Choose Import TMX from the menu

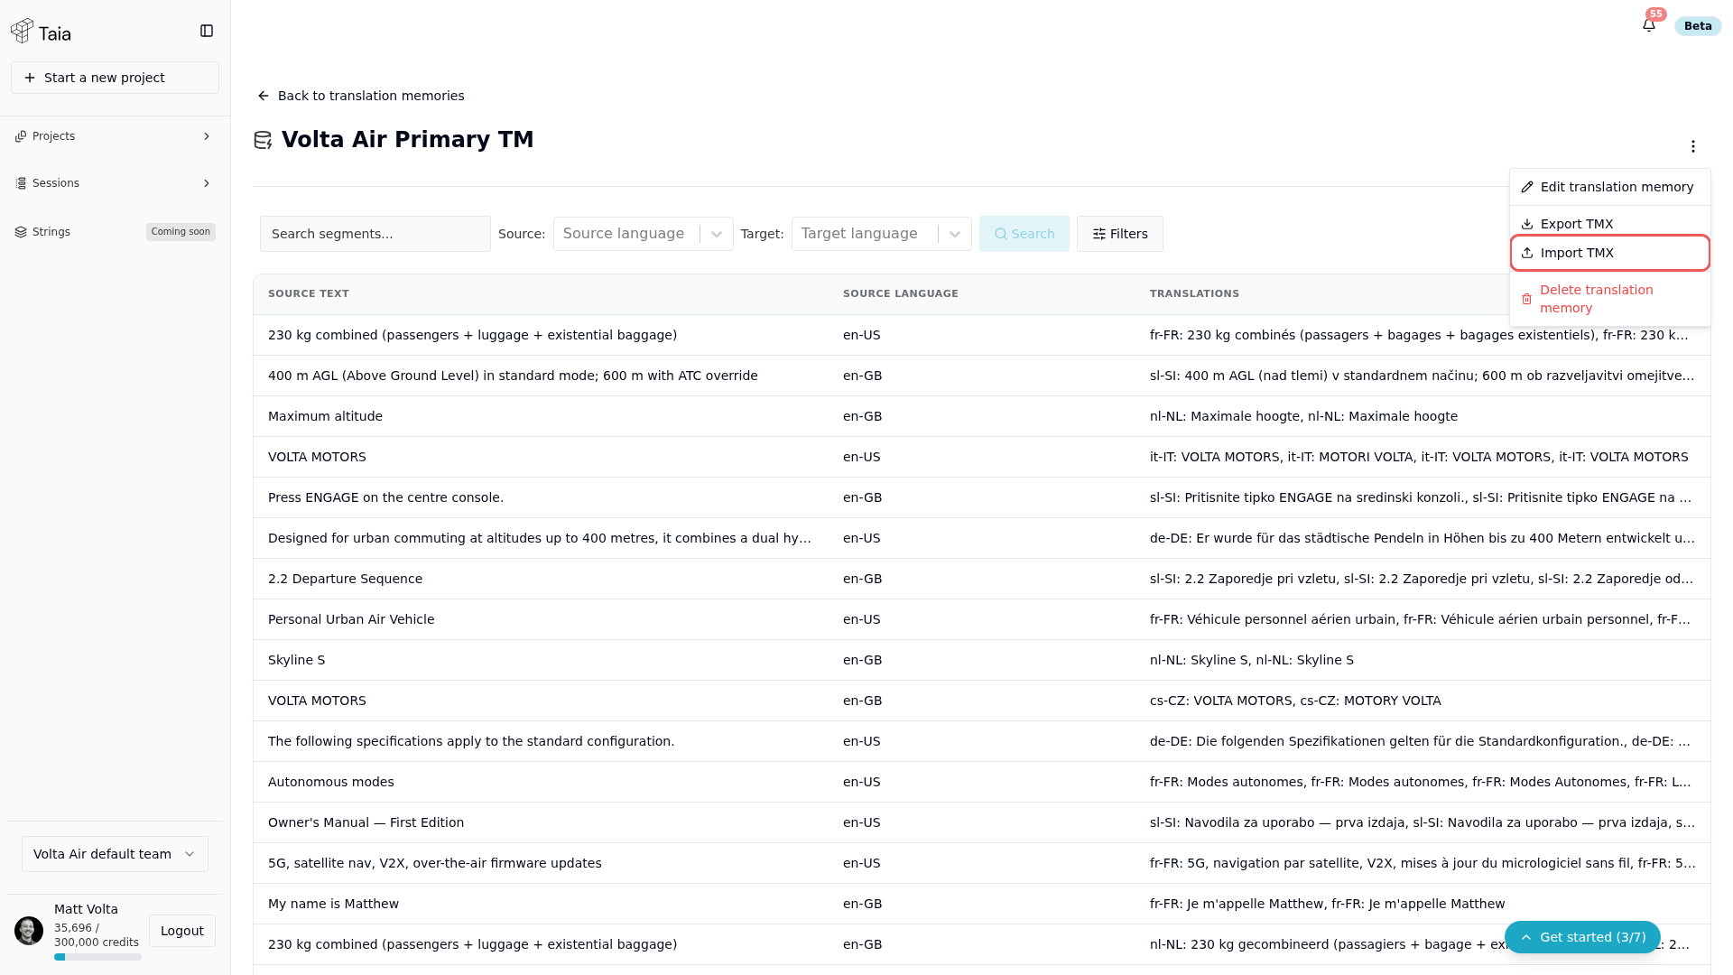click(1609, 253)
